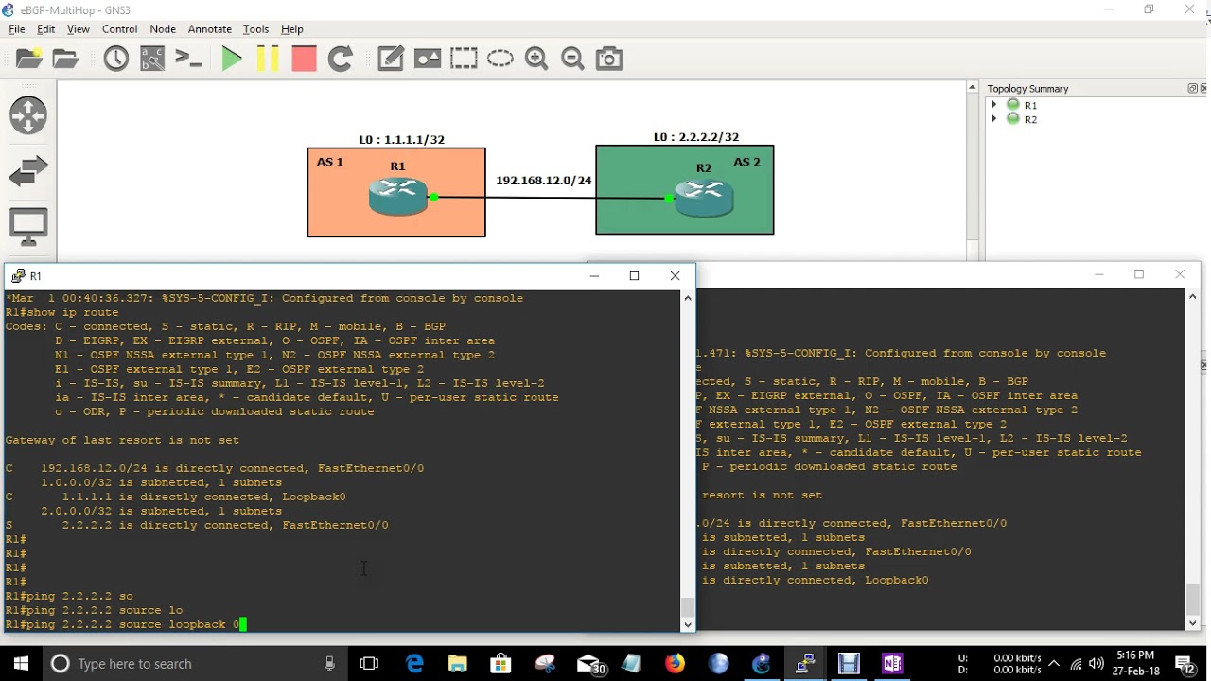Viewport: 1211px width, 681px height.
Task: Browse end devices monitor icon
Action: coord(28,227)
